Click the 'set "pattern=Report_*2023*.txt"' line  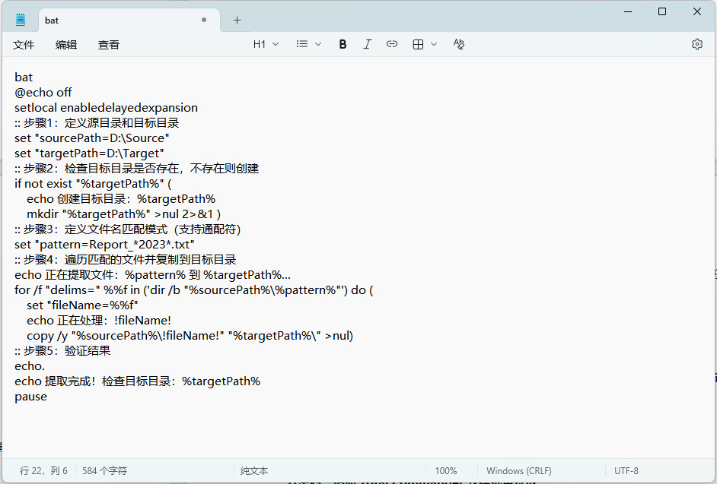[x=104, y=245]
